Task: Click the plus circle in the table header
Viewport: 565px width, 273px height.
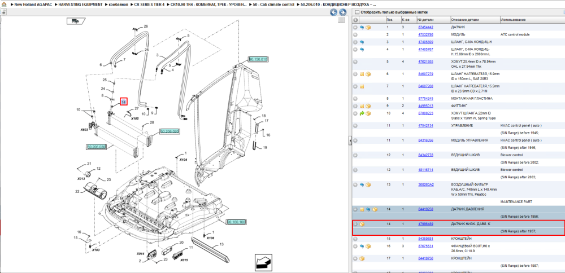Action: coord(355,20)
